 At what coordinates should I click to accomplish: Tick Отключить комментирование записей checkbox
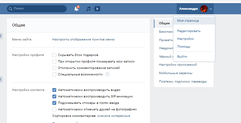54,68
